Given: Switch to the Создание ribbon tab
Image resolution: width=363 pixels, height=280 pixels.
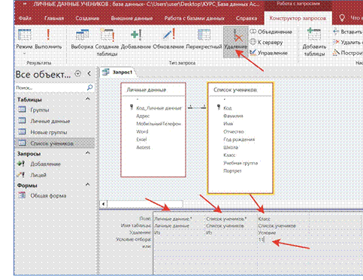Looking at the screenshot, I should 87,18.
